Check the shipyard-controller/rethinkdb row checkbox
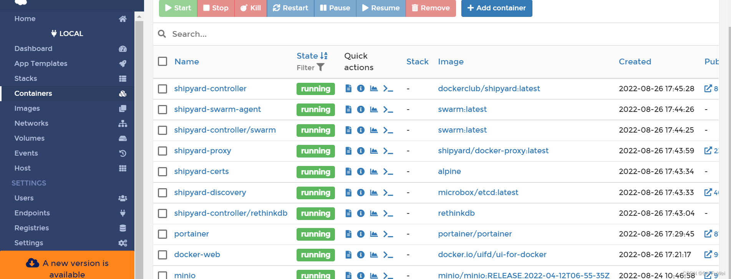The height and width of the screenshot is (279, 731). (x=162, y=213)
